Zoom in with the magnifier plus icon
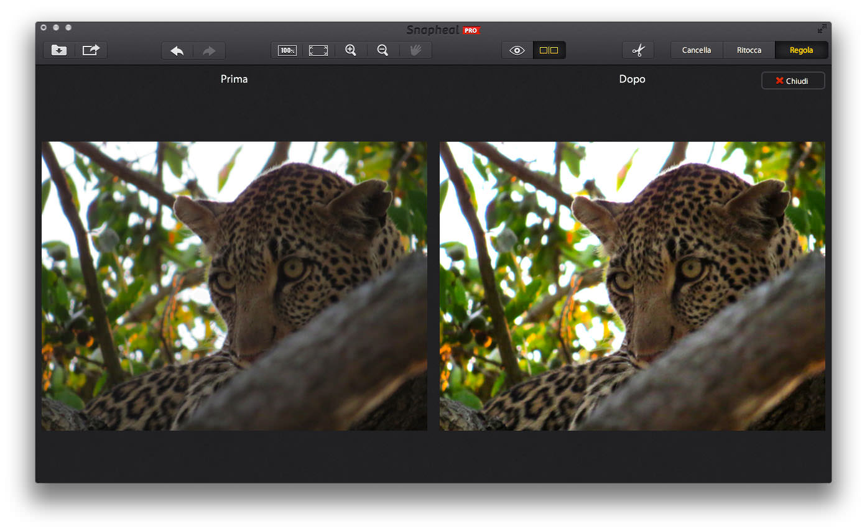Screen dimensions: 867x532 pyautogui.click(x=351, y=50)
